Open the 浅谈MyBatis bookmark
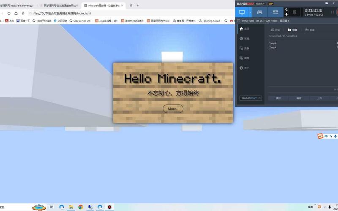This screenshot has height=211, width=338. tap(132, 21)
